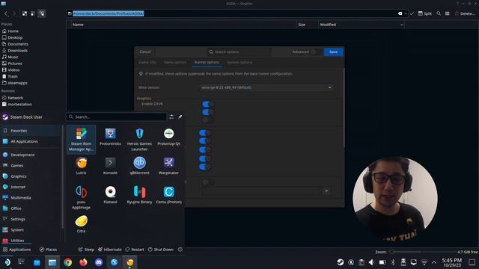Click the Steam icon in system tray
The height and width of the screenshot is (269, 479).
[x=341, y=262]
